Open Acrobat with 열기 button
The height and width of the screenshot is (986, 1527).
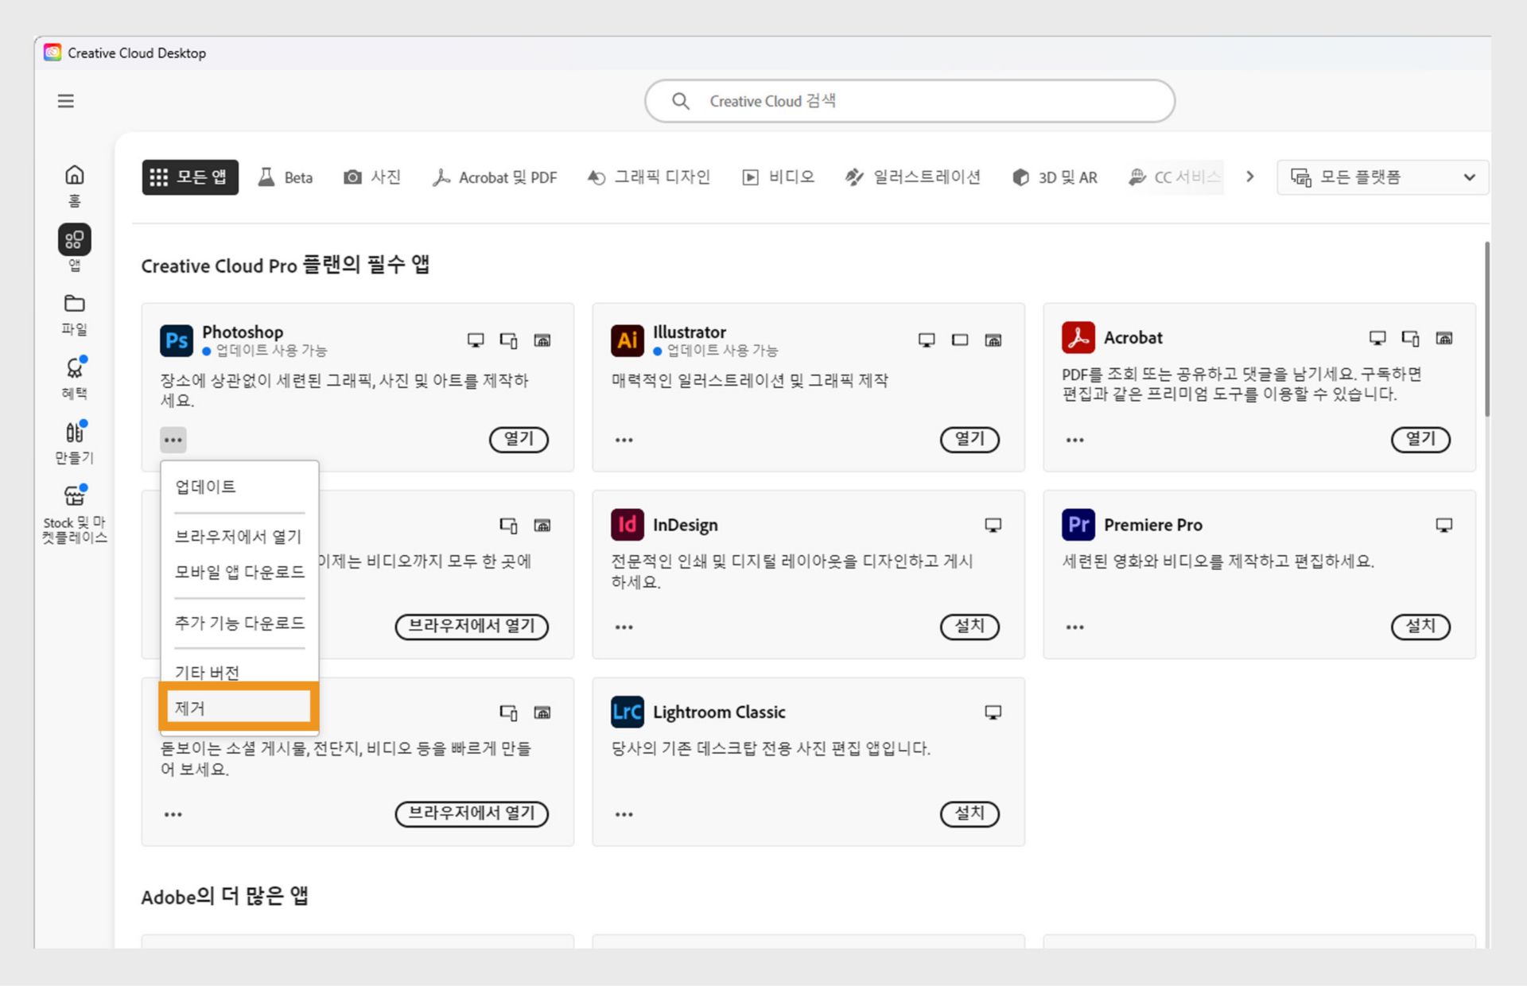tap(1420, 439)
